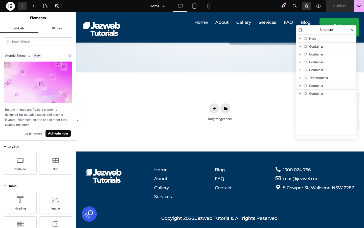Image resolution: width=364 pixels, height=228 pixels.
Task: Click the disabled Publish button
Action: tap(340, 6)
